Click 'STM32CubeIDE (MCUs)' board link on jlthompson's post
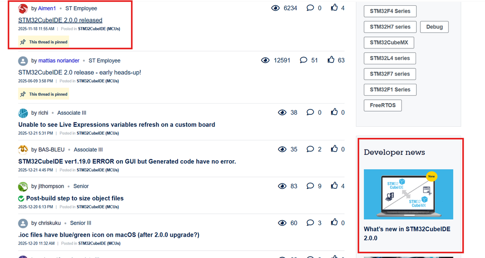 pyautogui.click(x=98, y=207)
